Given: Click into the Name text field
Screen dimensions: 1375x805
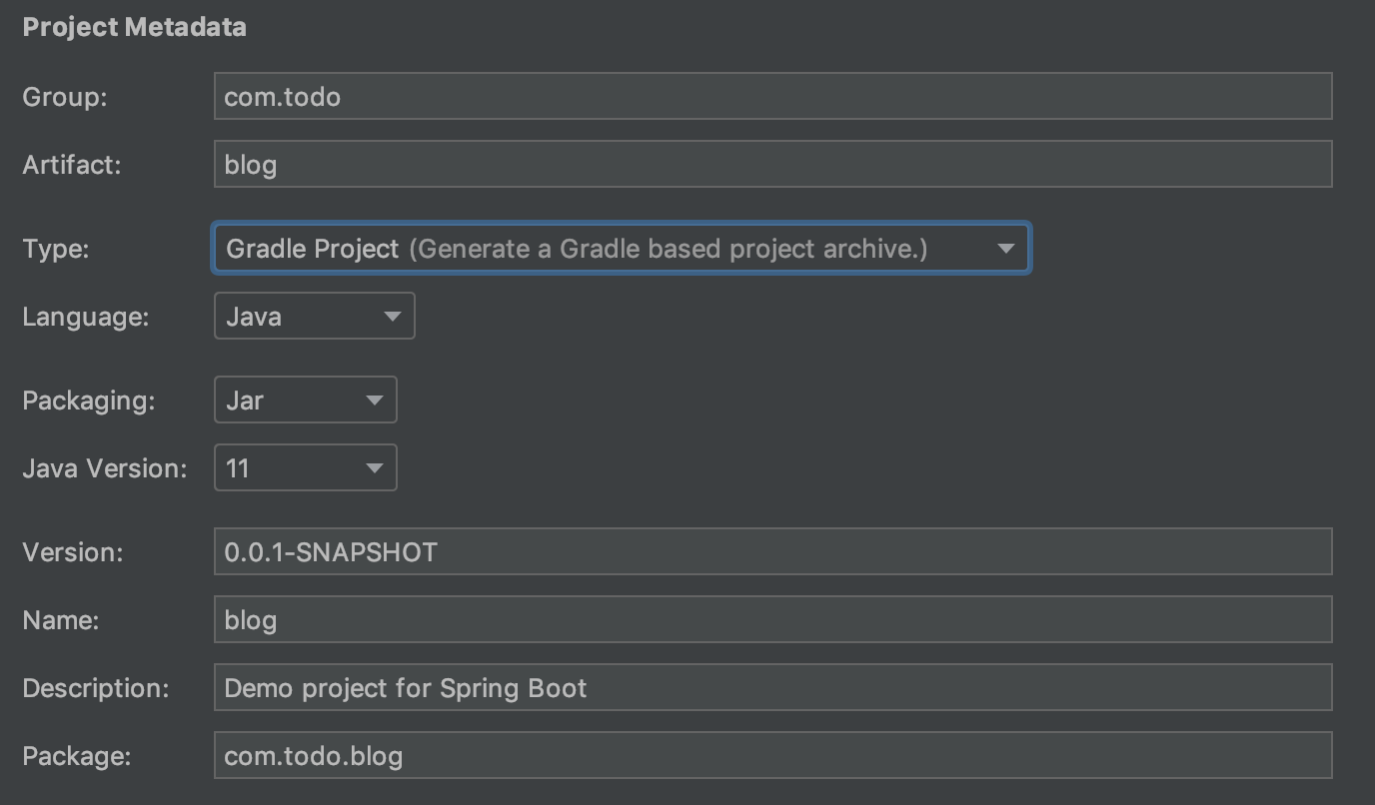Looking at the screenshot, I should 771,620.
